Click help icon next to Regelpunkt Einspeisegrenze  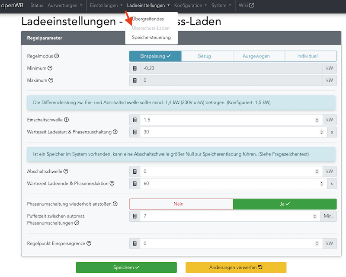(89, 244)
